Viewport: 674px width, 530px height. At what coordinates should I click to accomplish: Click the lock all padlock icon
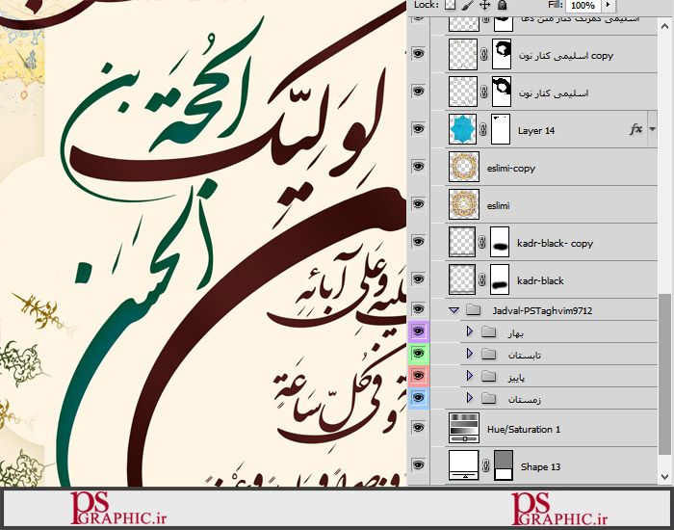(502, 6)
